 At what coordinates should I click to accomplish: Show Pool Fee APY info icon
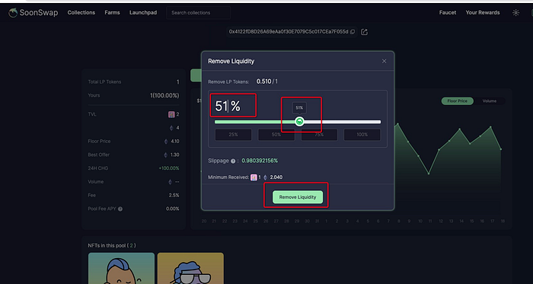(x=120, y=209)
